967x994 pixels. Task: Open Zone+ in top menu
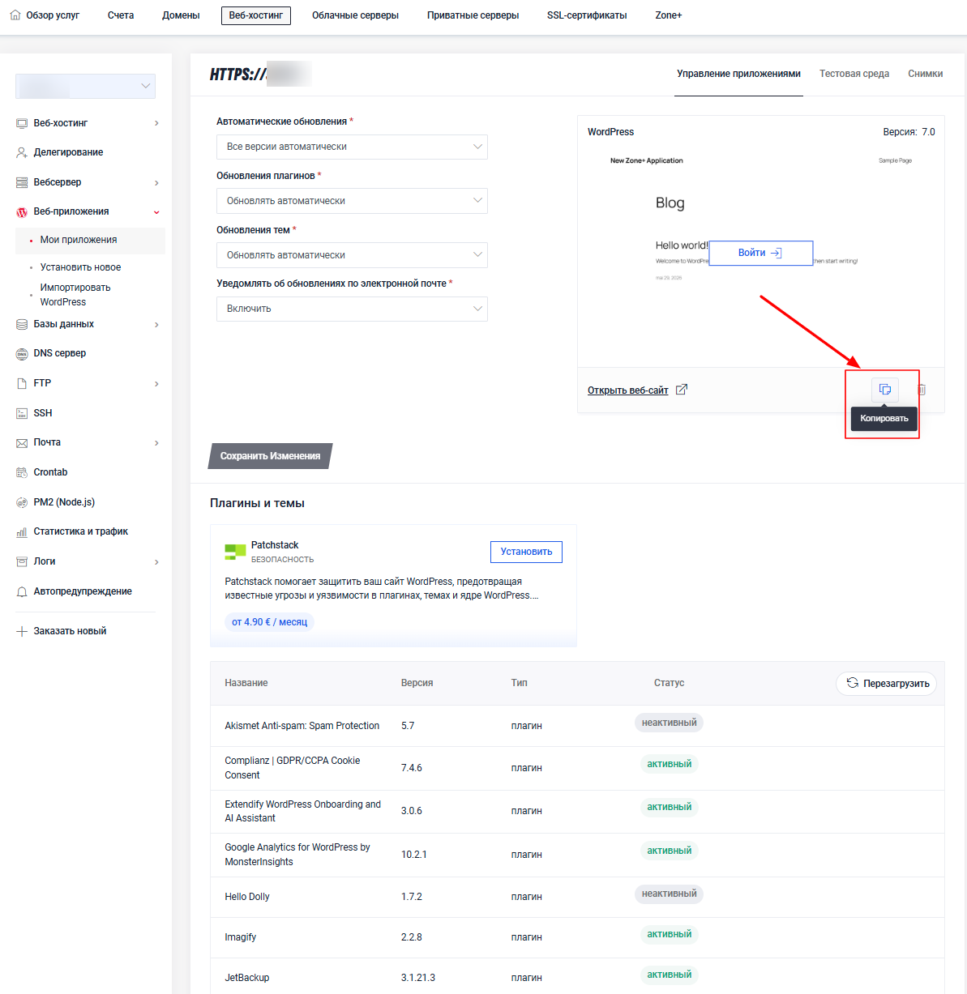669,15
